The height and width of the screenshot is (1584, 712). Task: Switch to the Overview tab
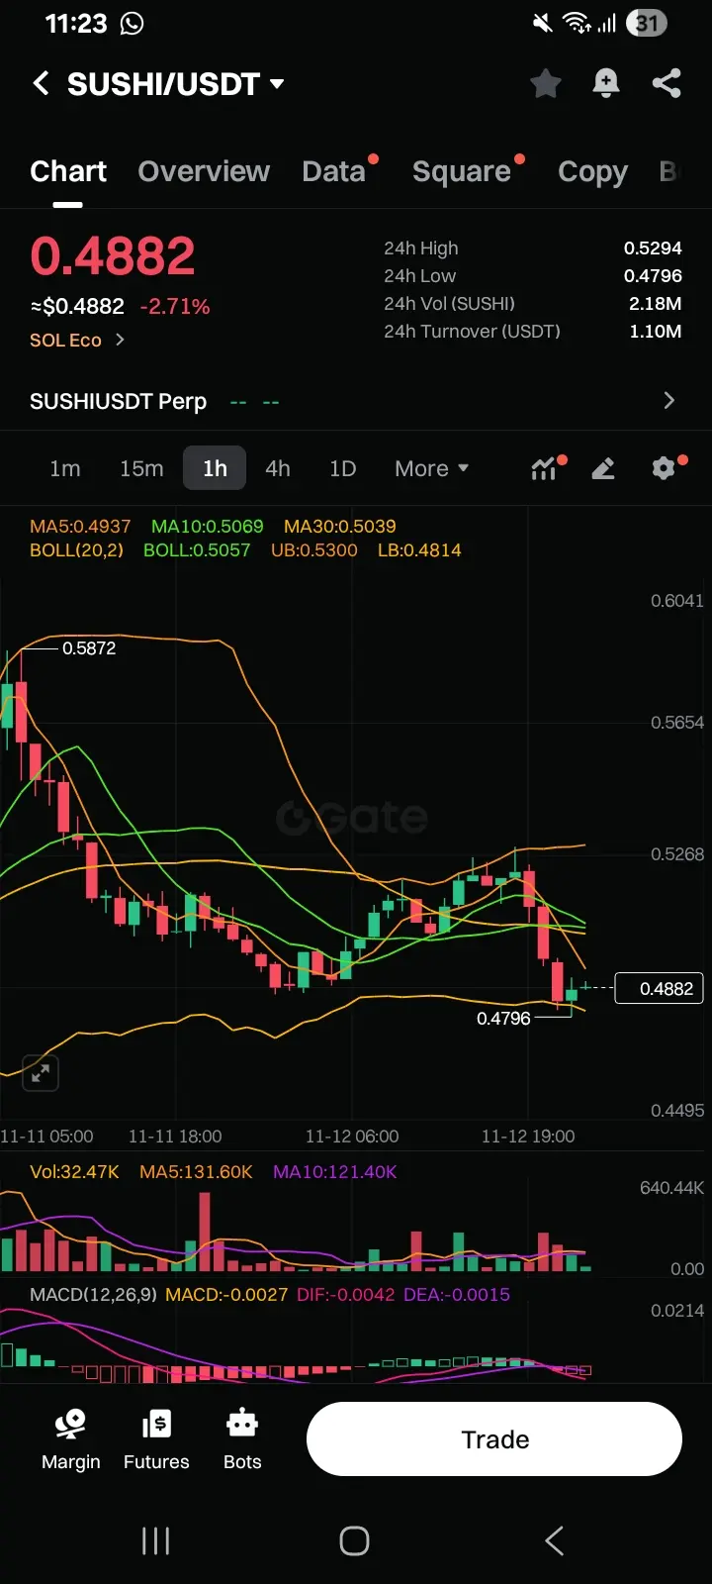point(204,171)
